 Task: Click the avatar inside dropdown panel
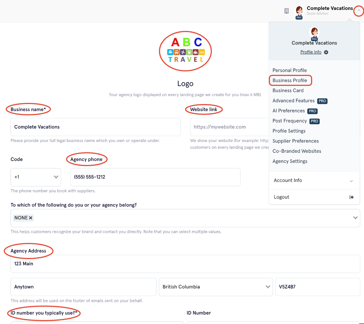pos(314,33)
